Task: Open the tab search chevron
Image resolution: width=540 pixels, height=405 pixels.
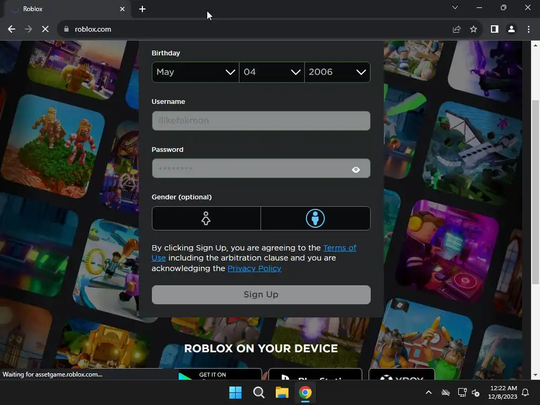Action: click(x=455, y=7)
